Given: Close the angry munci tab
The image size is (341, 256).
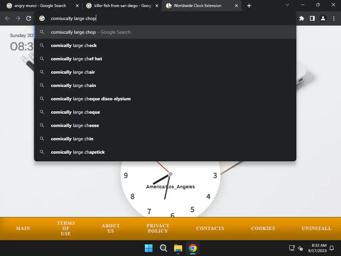Looking at the screenshot, I should (77, 6).
